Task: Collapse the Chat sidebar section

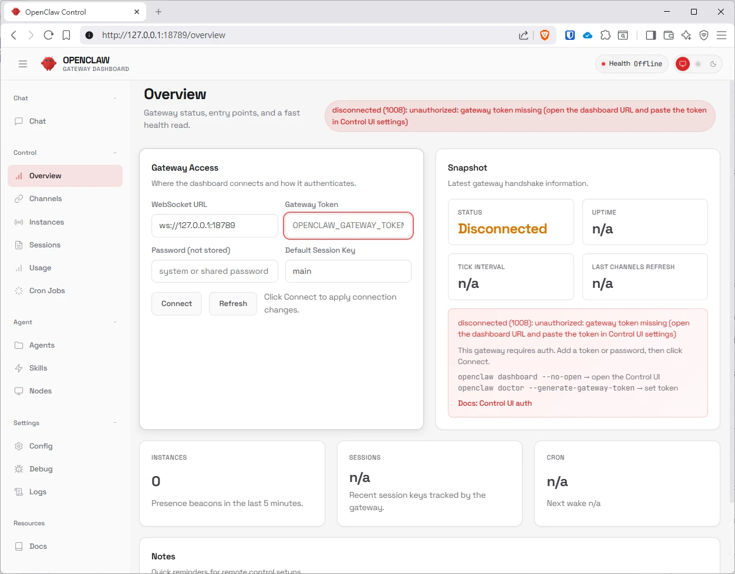Action: coord(114,98)
